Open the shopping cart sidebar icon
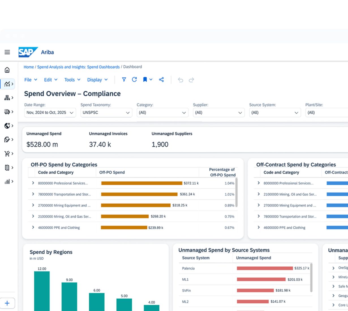This screenshot has width=348, height=311. click(x=9, y=154)
